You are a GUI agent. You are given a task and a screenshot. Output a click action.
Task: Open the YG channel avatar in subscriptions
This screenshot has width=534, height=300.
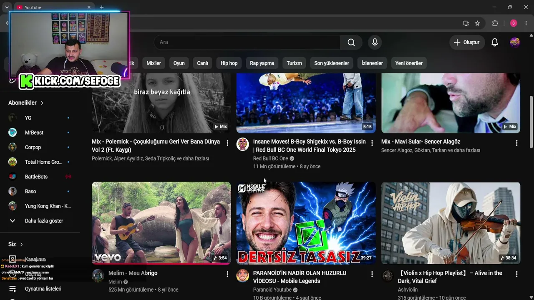click(13, 118)
